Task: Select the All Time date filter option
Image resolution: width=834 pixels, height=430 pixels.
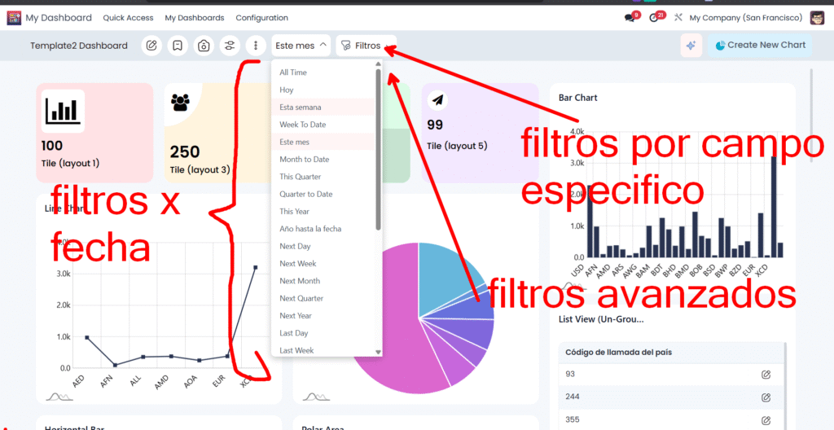Action: pyautogui.click(x=293, y=72)
